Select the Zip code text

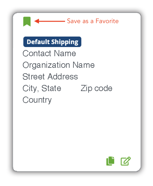click(x=96, y=88)
